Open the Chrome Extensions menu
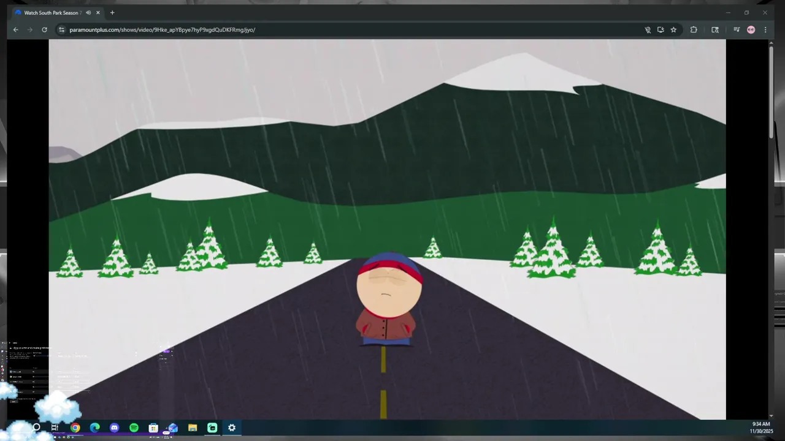785x441 pixels. tap(694, 29)
